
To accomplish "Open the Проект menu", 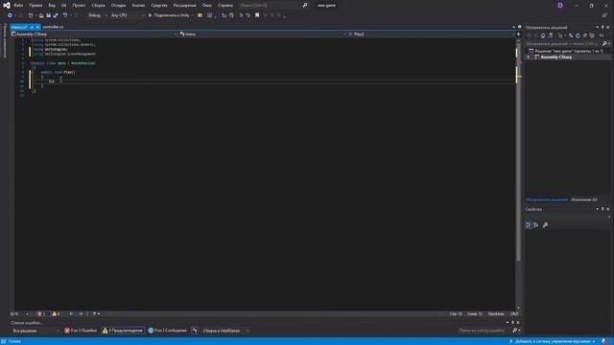I will [x=79, y=6].
